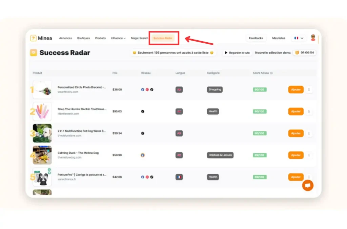This screenshot has width=347, height=229.
Task: Open the Feedbacks button
Action: coord(256,38)
